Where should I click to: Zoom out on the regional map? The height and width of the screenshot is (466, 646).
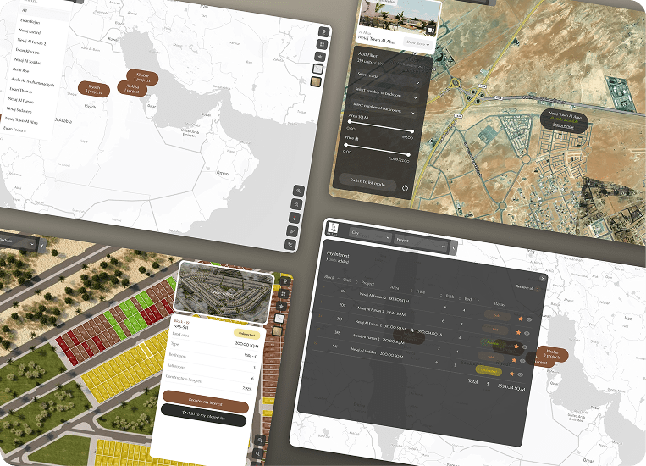(297, 204)
